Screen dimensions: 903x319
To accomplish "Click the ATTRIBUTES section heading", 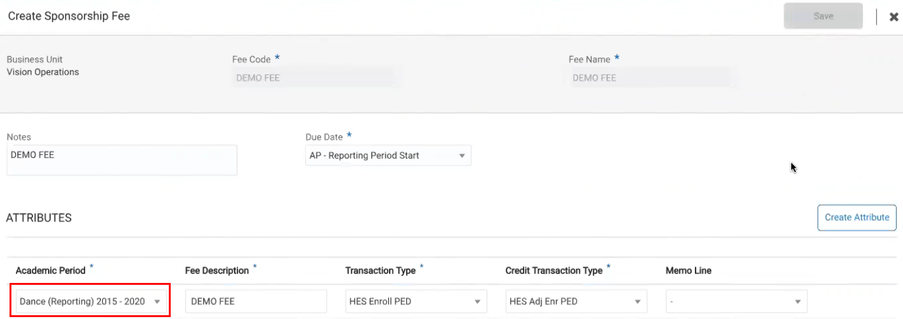I will coord(39,218).
